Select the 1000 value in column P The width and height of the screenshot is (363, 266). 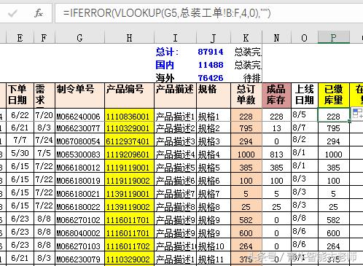pos(334,154)
